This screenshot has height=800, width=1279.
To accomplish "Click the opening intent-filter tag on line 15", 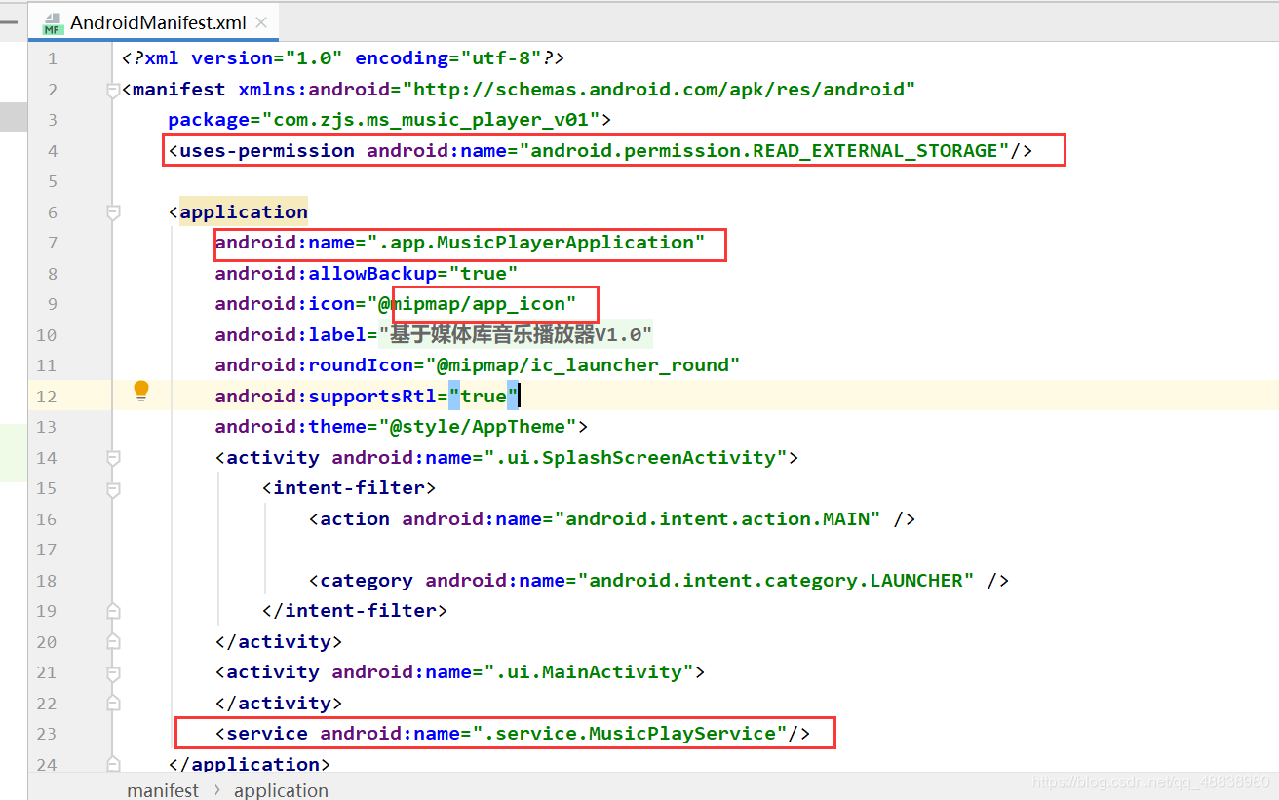I will pyautogui.click(x=349, y=488).
